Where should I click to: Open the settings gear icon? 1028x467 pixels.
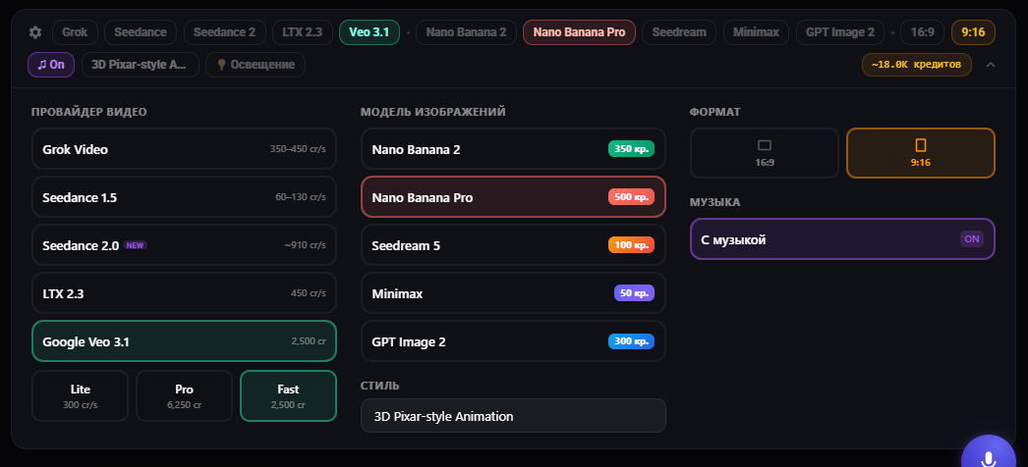point(35,32)
